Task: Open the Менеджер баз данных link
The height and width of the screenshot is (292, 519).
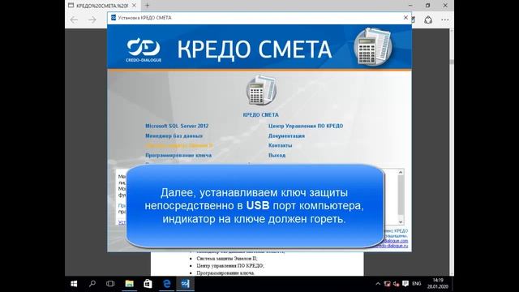Action: [x=174, y=135]
